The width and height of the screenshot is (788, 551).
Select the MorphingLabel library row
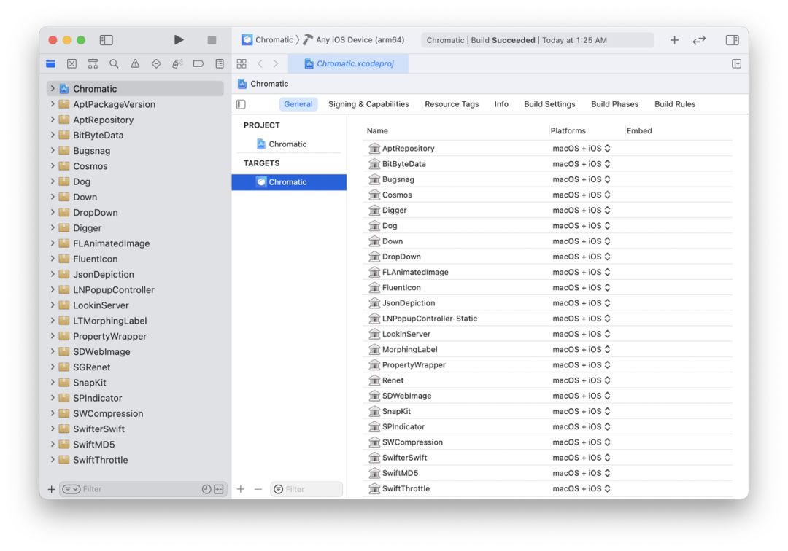(x=547, y=349)
